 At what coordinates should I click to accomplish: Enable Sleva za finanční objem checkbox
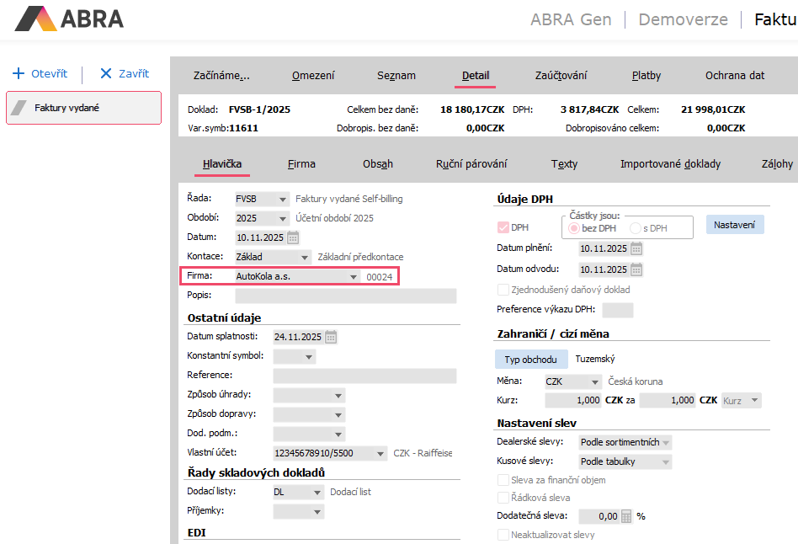pyautogui.click(x=503, y=480)
